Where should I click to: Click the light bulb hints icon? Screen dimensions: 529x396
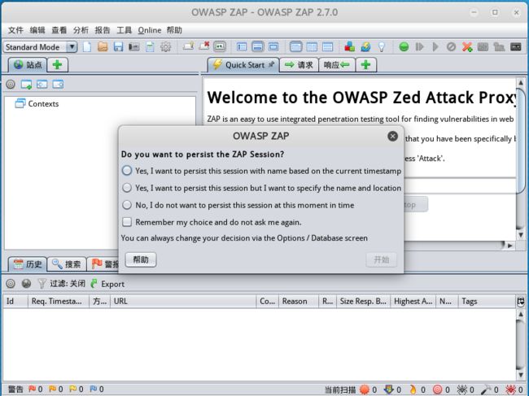(x=381, y=46)
